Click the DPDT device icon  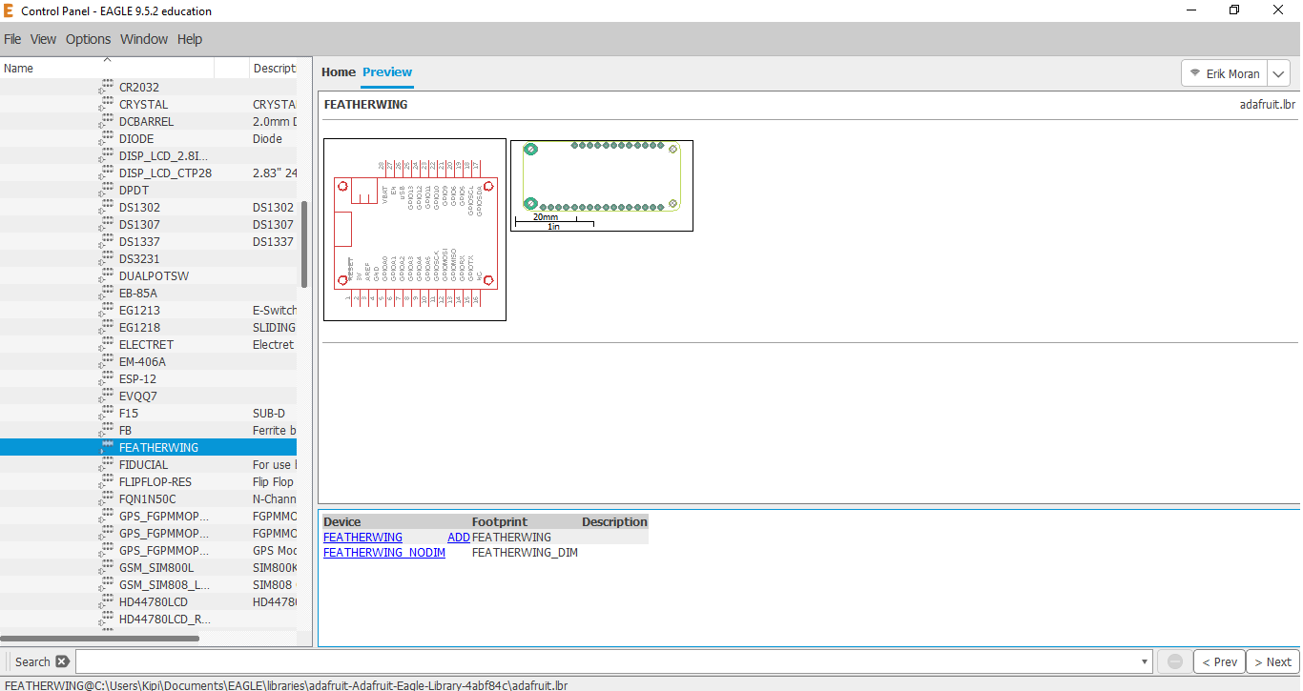click(106, 190)
